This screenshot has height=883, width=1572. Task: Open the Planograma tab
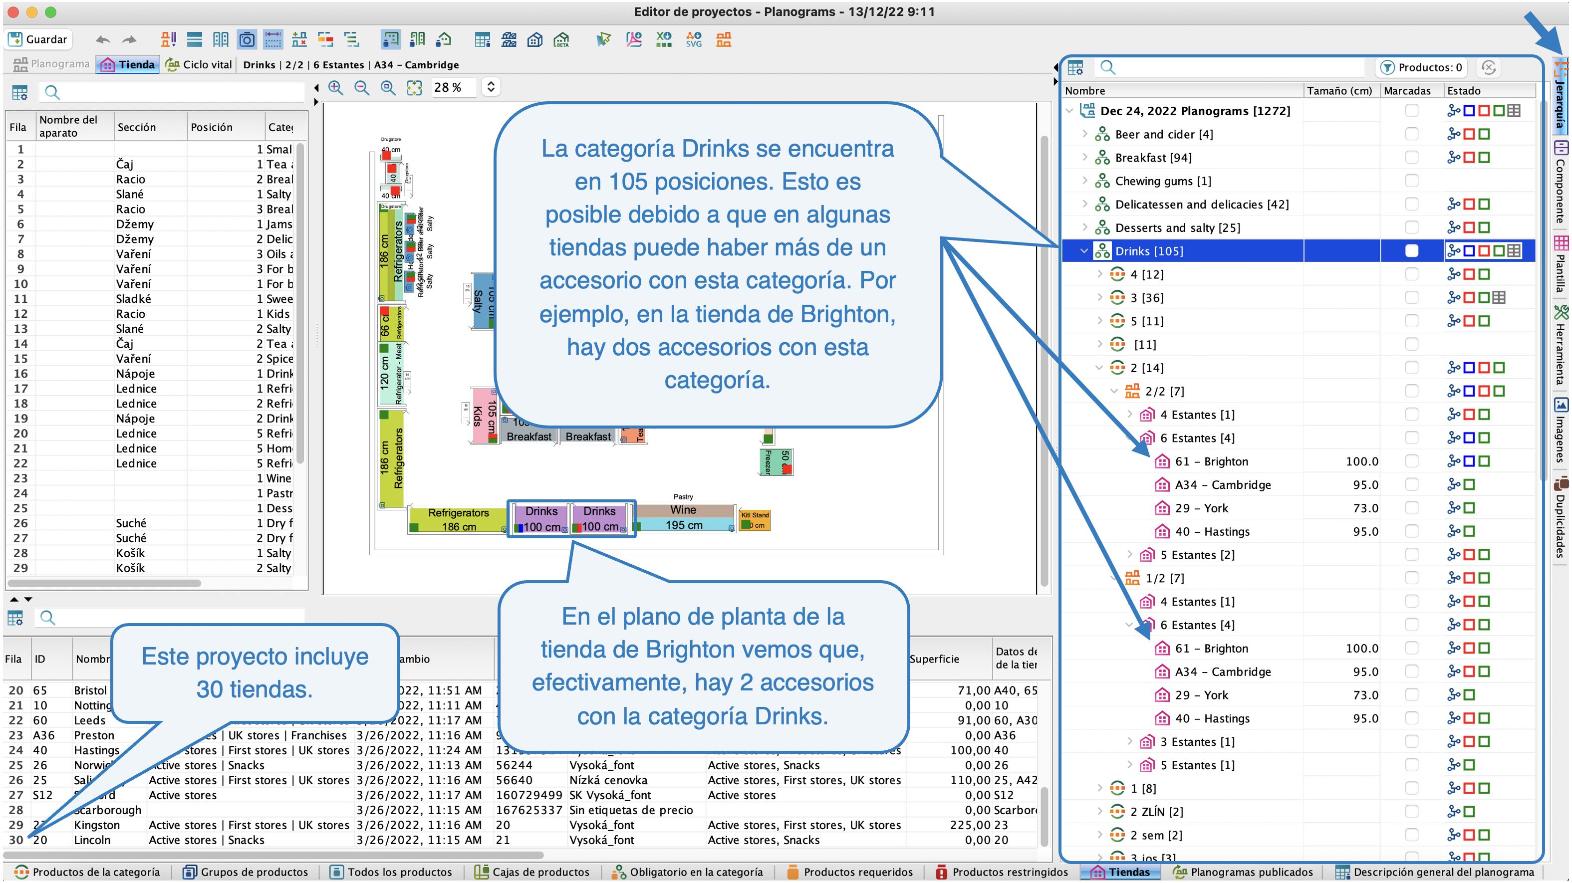point(51,65)
